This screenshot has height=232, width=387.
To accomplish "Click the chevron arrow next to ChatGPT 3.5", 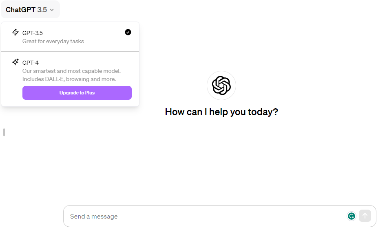I will tap(52, 10).
